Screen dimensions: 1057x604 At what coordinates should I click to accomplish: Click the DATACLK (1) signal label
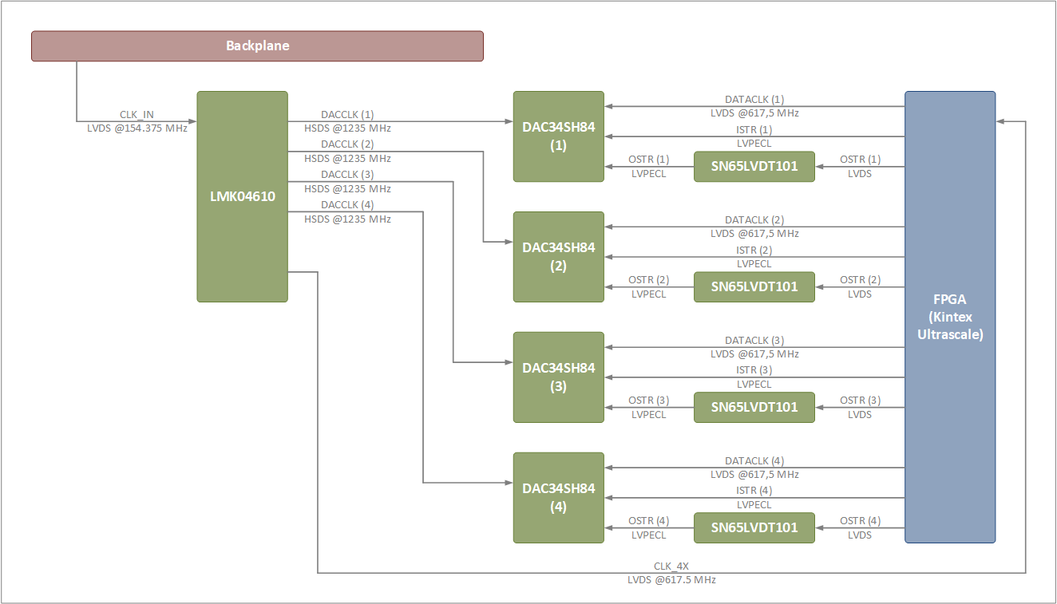[x=754, y=100]
